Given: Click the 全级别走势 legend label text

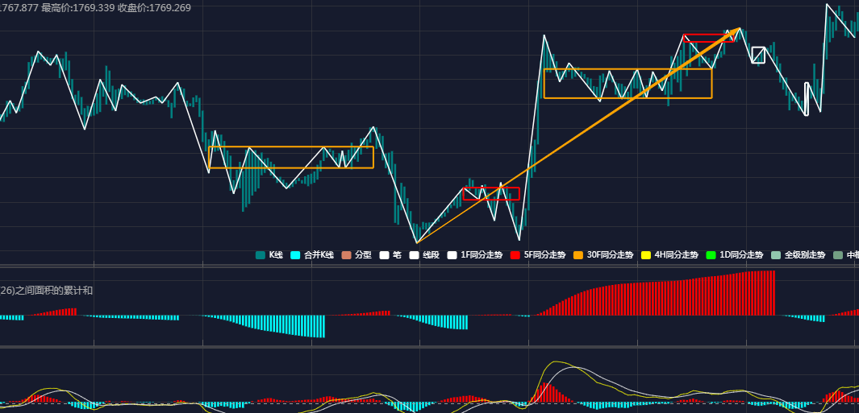Looking at the screenshot, I should [804, 255].
